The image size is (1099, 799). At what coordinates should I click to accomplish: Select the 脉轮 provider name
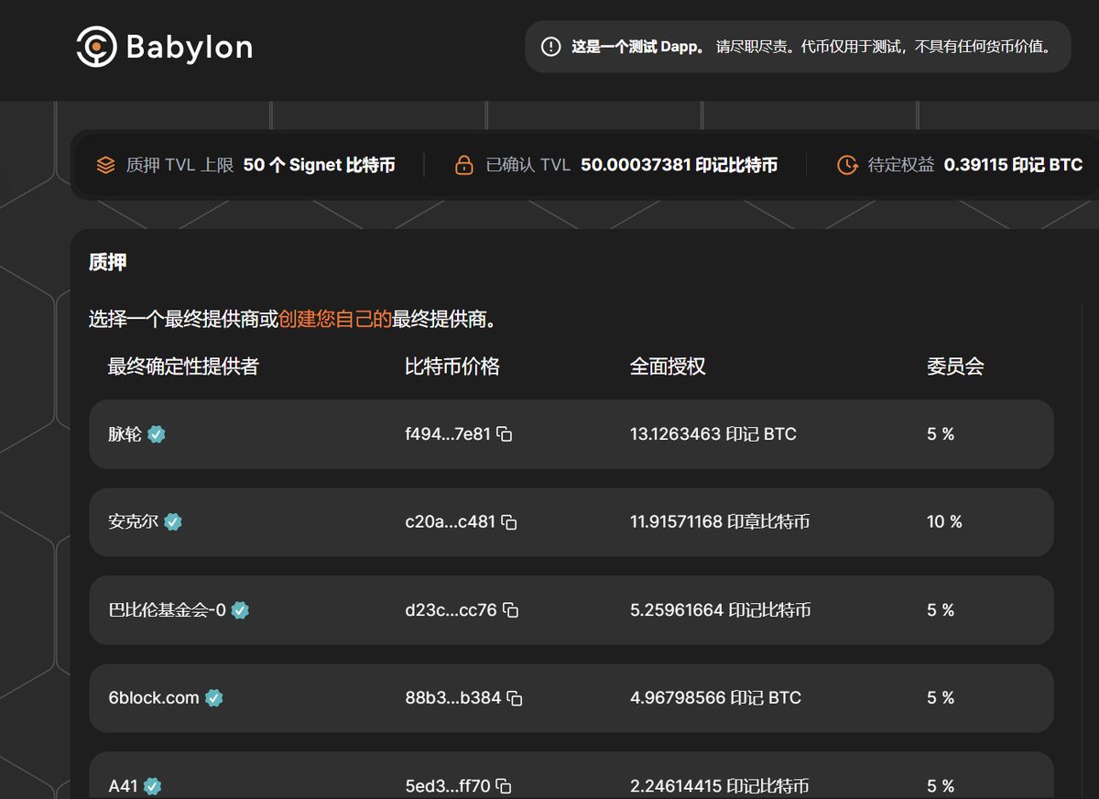coord(125,434)
